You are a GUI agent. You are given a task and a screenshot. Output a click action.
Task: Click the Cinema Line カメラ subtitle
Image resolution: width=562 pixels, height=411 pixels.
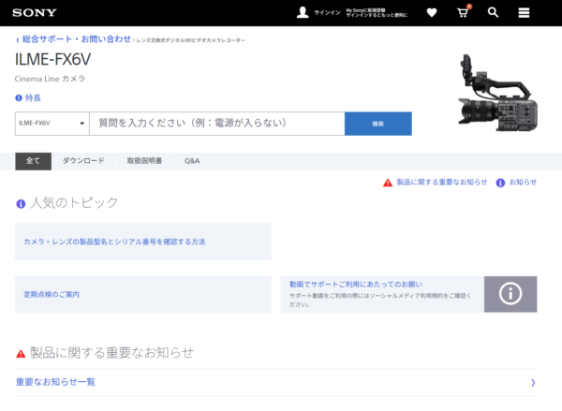(x=50, y=79)
